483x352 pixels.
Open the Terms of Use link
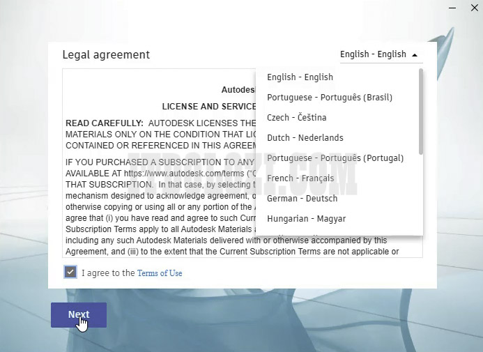pos(160,273)
